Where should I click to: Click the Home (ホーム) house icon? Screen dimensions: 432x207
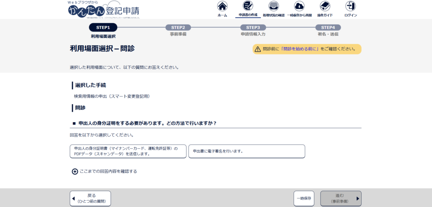(222, 6)
